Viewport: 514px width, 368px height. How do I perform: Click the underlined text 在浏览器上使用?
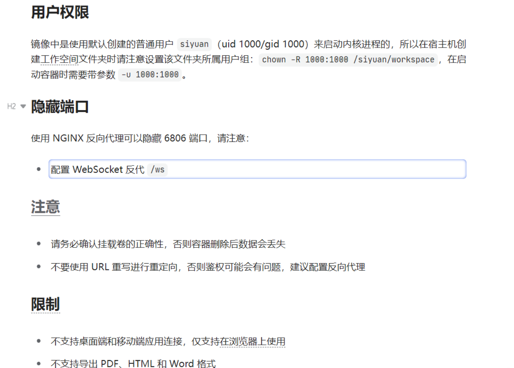pos(252,341)
